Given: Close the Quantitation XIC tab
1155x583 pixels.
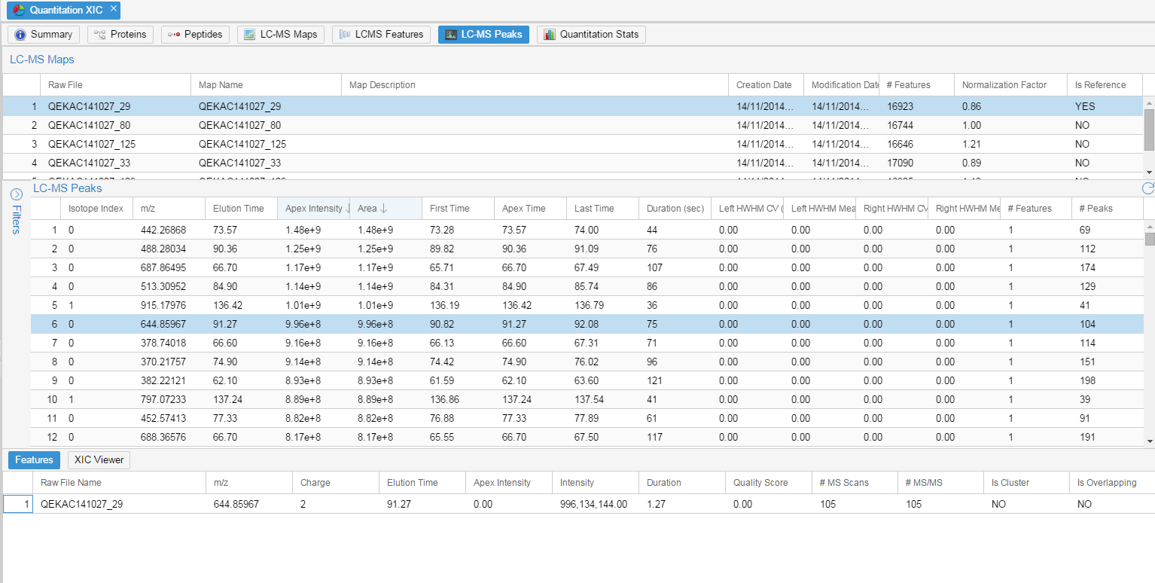Looking at the screenshot, I should pos(113,9).
